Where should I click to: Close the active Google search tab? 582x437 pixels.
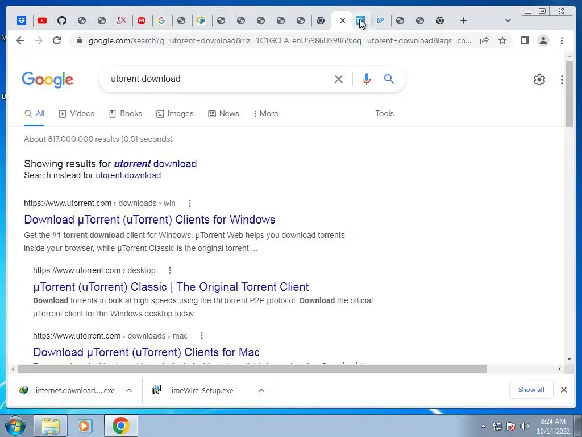(343, 21)
